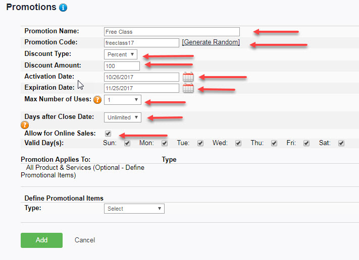This screenshot has height=260, width=359.
Task: Uncheck the Sunday valid day checkbox
Action: [127, 143]
